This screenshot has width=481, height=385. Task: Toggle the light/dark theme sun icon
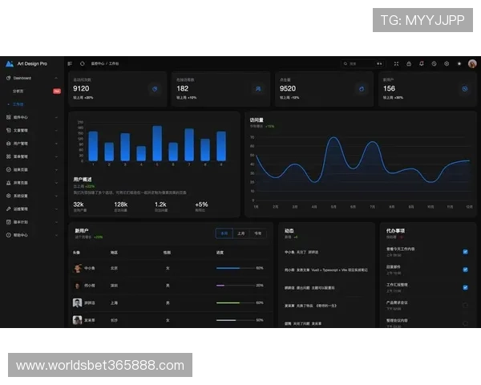459,63
